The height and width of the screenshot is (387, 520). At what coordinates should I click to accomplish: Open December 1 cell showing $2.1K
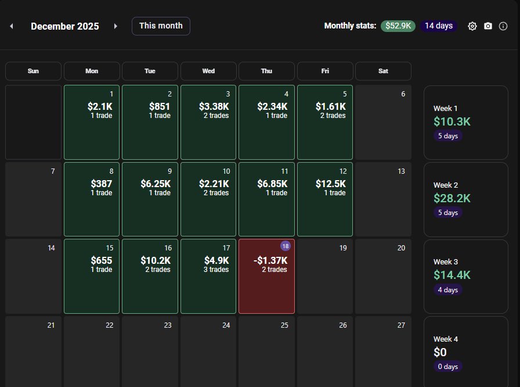[x=92, y=122]
